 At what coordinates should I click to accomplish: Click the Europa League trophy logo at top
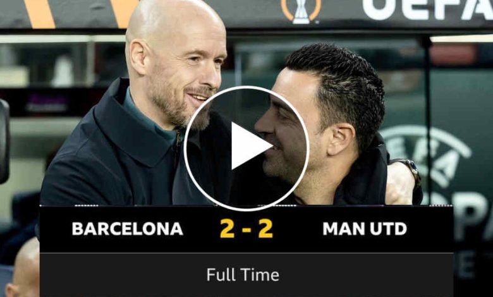(x=301, y=11)
